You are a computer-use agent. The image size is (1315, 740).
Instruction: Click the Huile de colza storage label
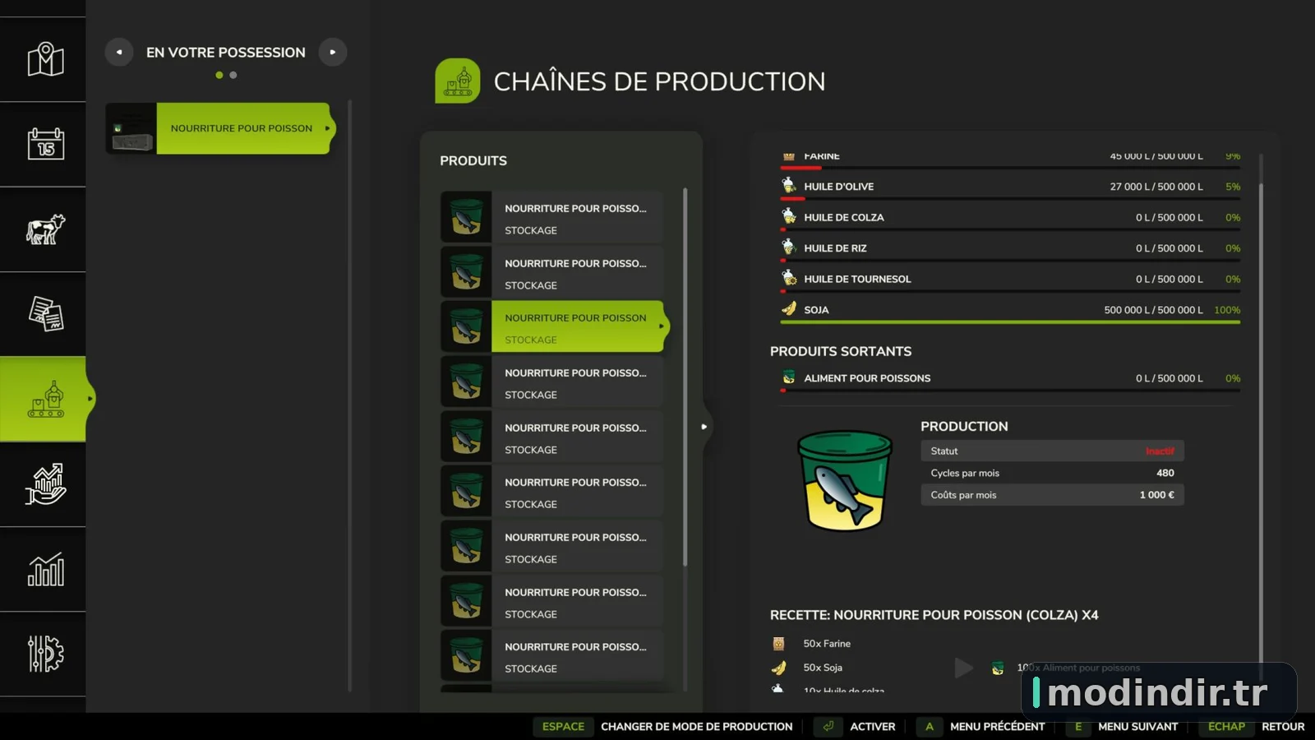tap(844, 218)
